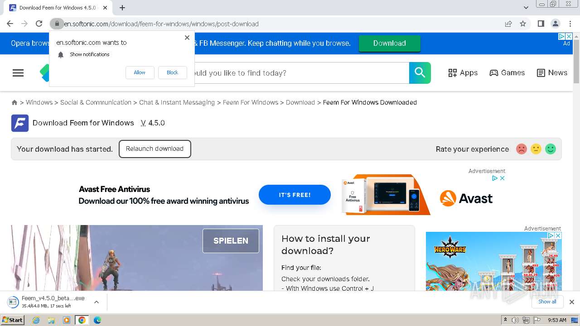Open File Explorer from taskbar
Screen dimensions: 580x326
[x=51, y=320]
